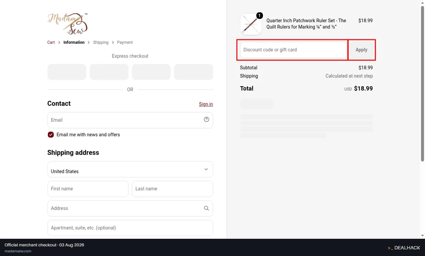Click the second express checkout button

click(109, 72)
